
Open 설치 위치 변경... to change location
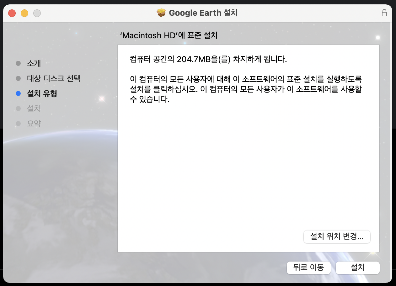click(337, 237)
